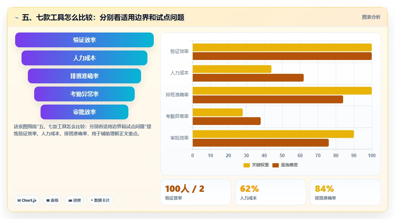Screen dimensions: 395x219
Task: Select the 人力成本 funnel stage
Action: [x=84, y=58]
